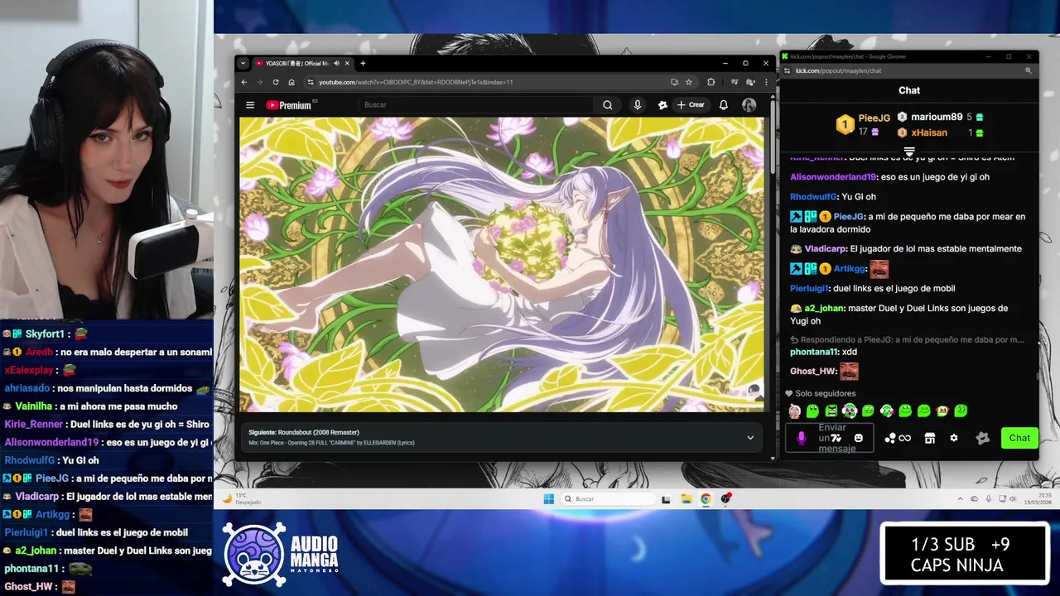Expand the Siguiente playlist chevron

click(x=750, y=437)
